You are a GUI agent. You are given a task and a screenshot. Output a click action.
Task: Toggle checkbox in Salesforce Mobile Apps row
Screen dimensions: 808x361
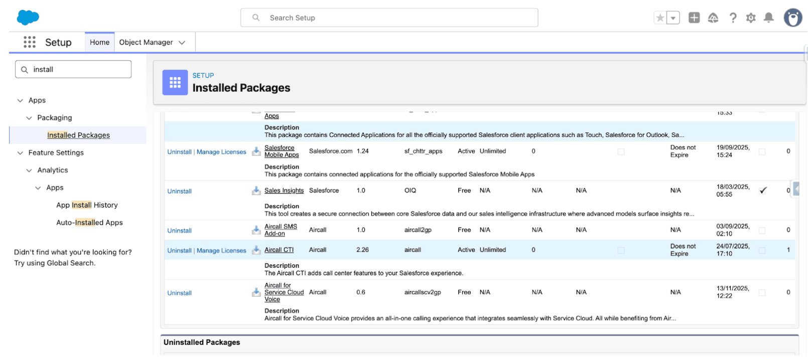click(621, 151)
